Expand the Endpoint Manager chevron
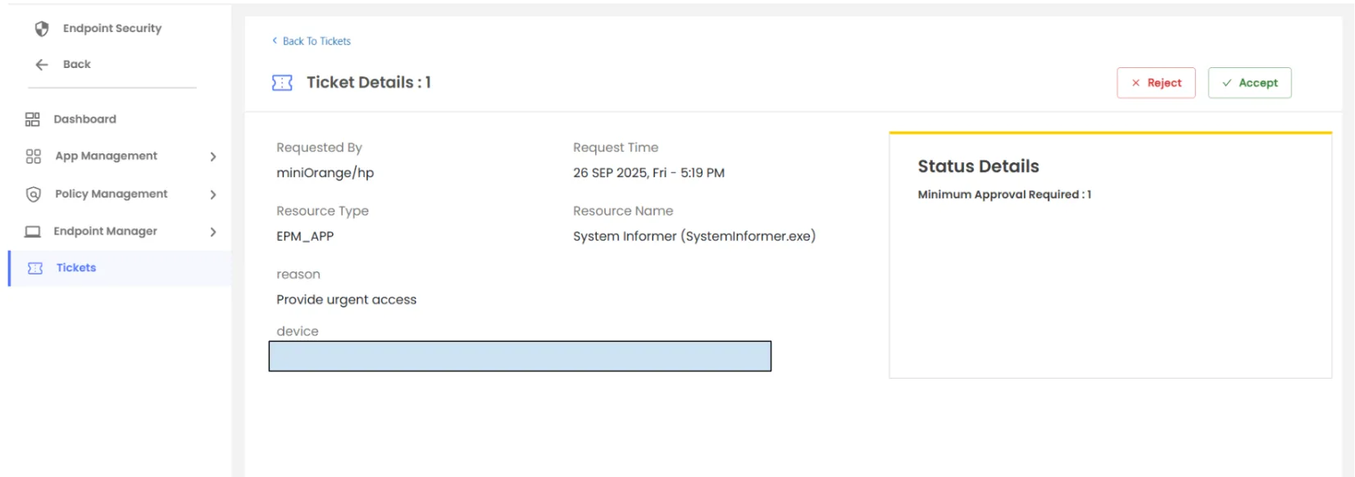The width and height of the screenshot is (1355, 477). (213, 232)
